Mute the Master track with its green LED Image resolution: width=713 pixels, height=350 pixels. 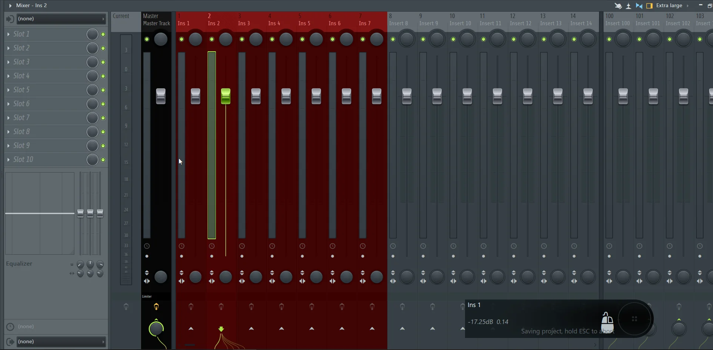(x=147, y=40)
